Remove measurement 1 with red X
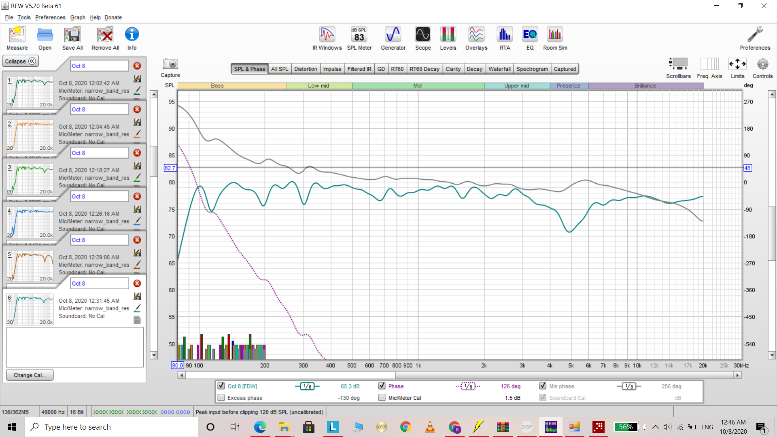This screenshot has height=437, width=777. tap(137, 66)
